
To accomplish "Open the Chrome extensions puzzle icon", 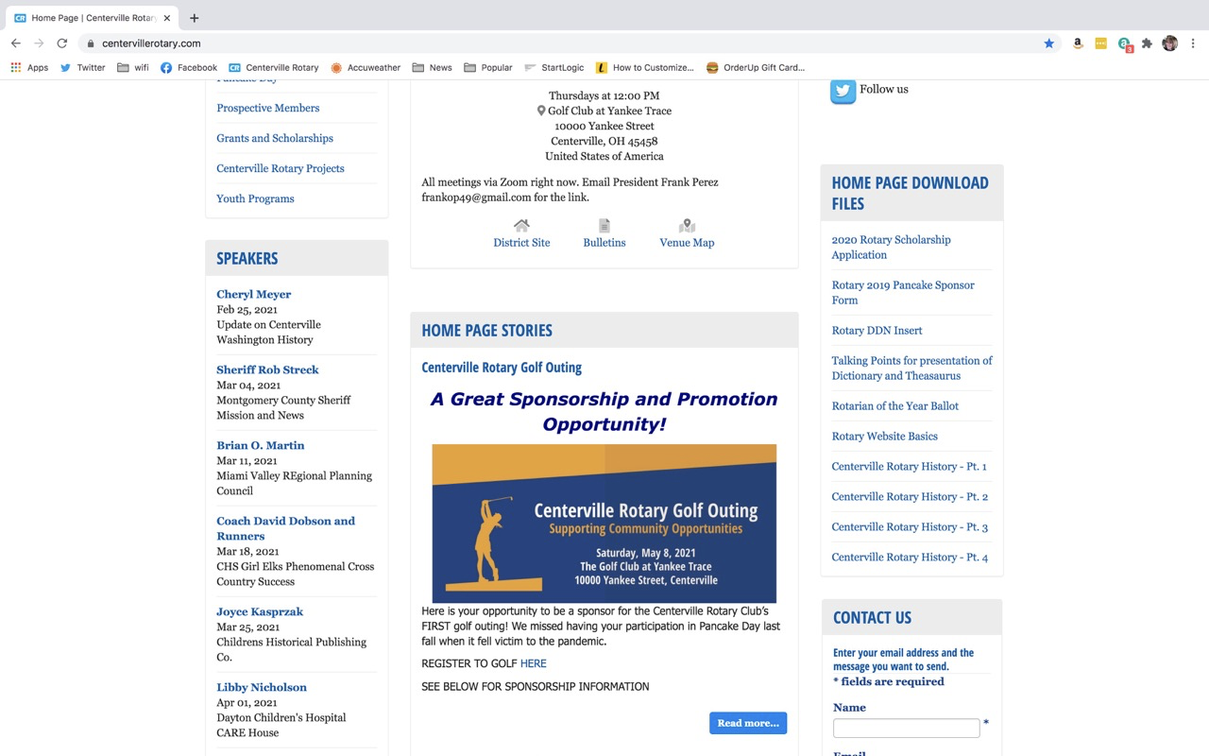I will click(1147, 43).
